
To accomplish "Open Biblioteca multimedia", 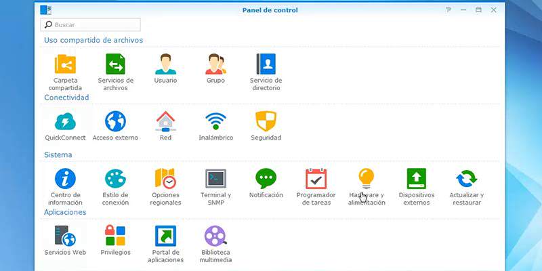I will point(215,236).
